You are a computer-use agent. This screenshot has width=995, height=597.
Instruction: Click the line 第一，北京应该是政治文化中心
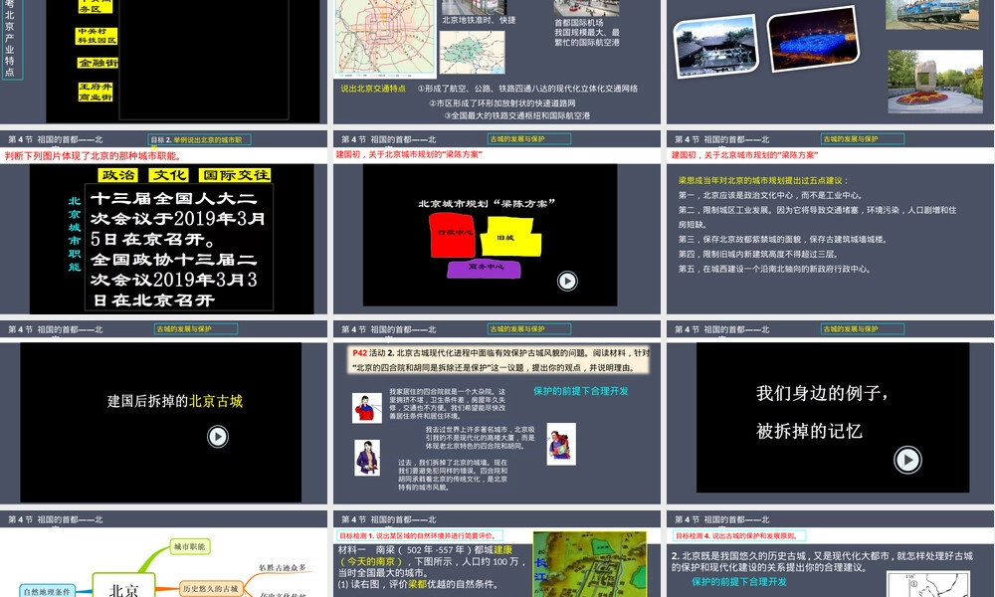click(x=770, y=195)
